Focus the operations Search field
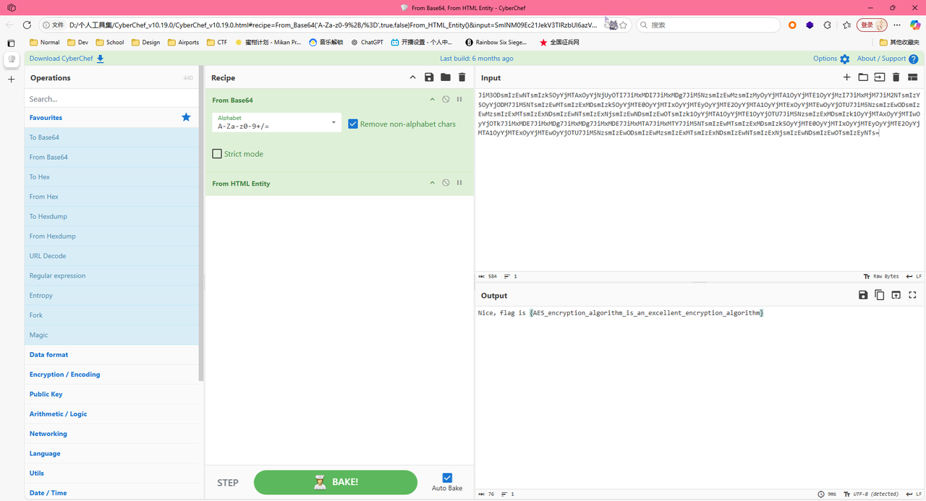Screen dimensions: 926x501 [112, 99]
